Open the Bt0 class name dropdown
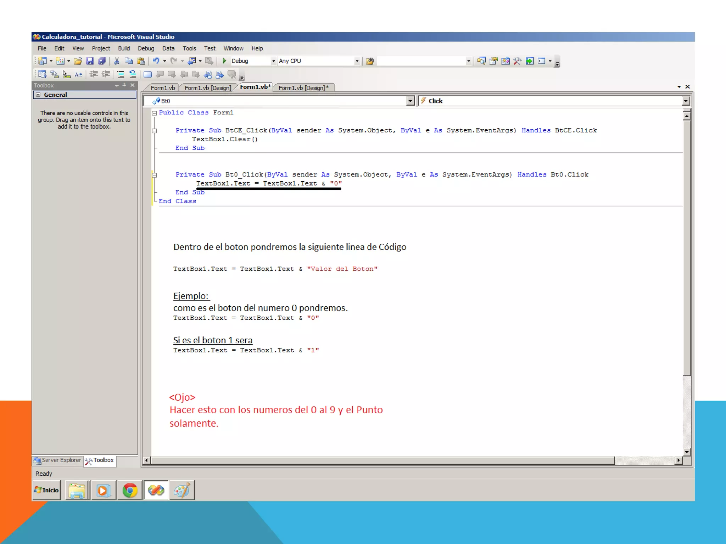This screenshot has width=726, height=544. click(410, 101)
